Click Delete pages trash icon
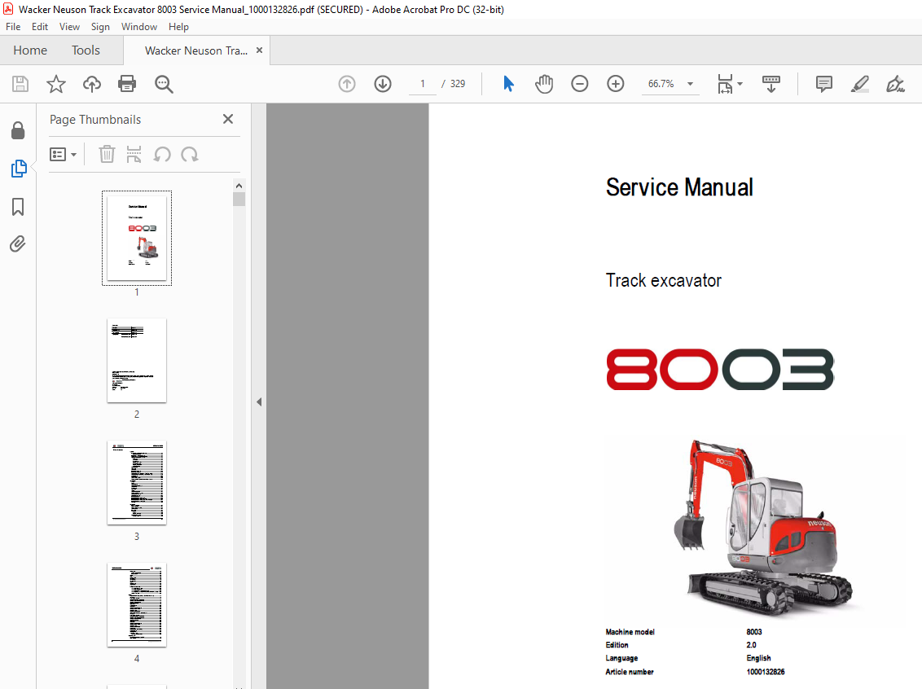Viewport: 922px width, 689px height. click(x=107, y=155)
